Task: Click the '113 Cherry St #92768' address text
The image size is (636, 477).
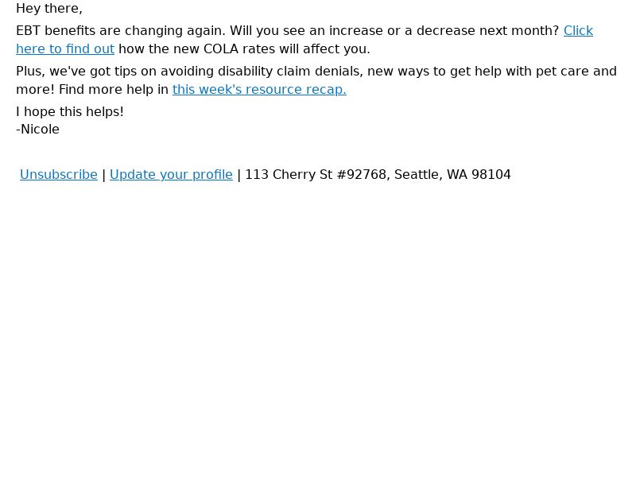Action: pos(317,175)
